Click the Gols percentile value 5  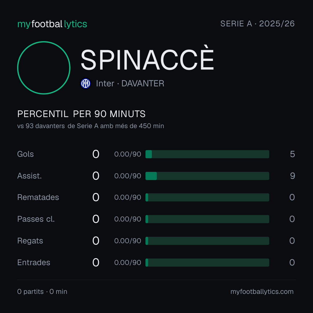pyautogui.click(x=292, y=154)
